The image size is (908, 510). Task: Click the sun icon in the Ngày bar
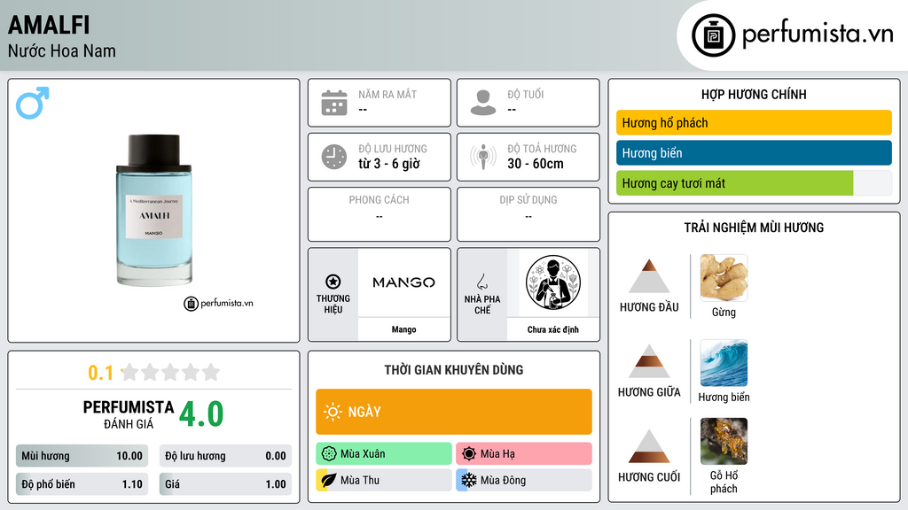[x=333, y=412]
